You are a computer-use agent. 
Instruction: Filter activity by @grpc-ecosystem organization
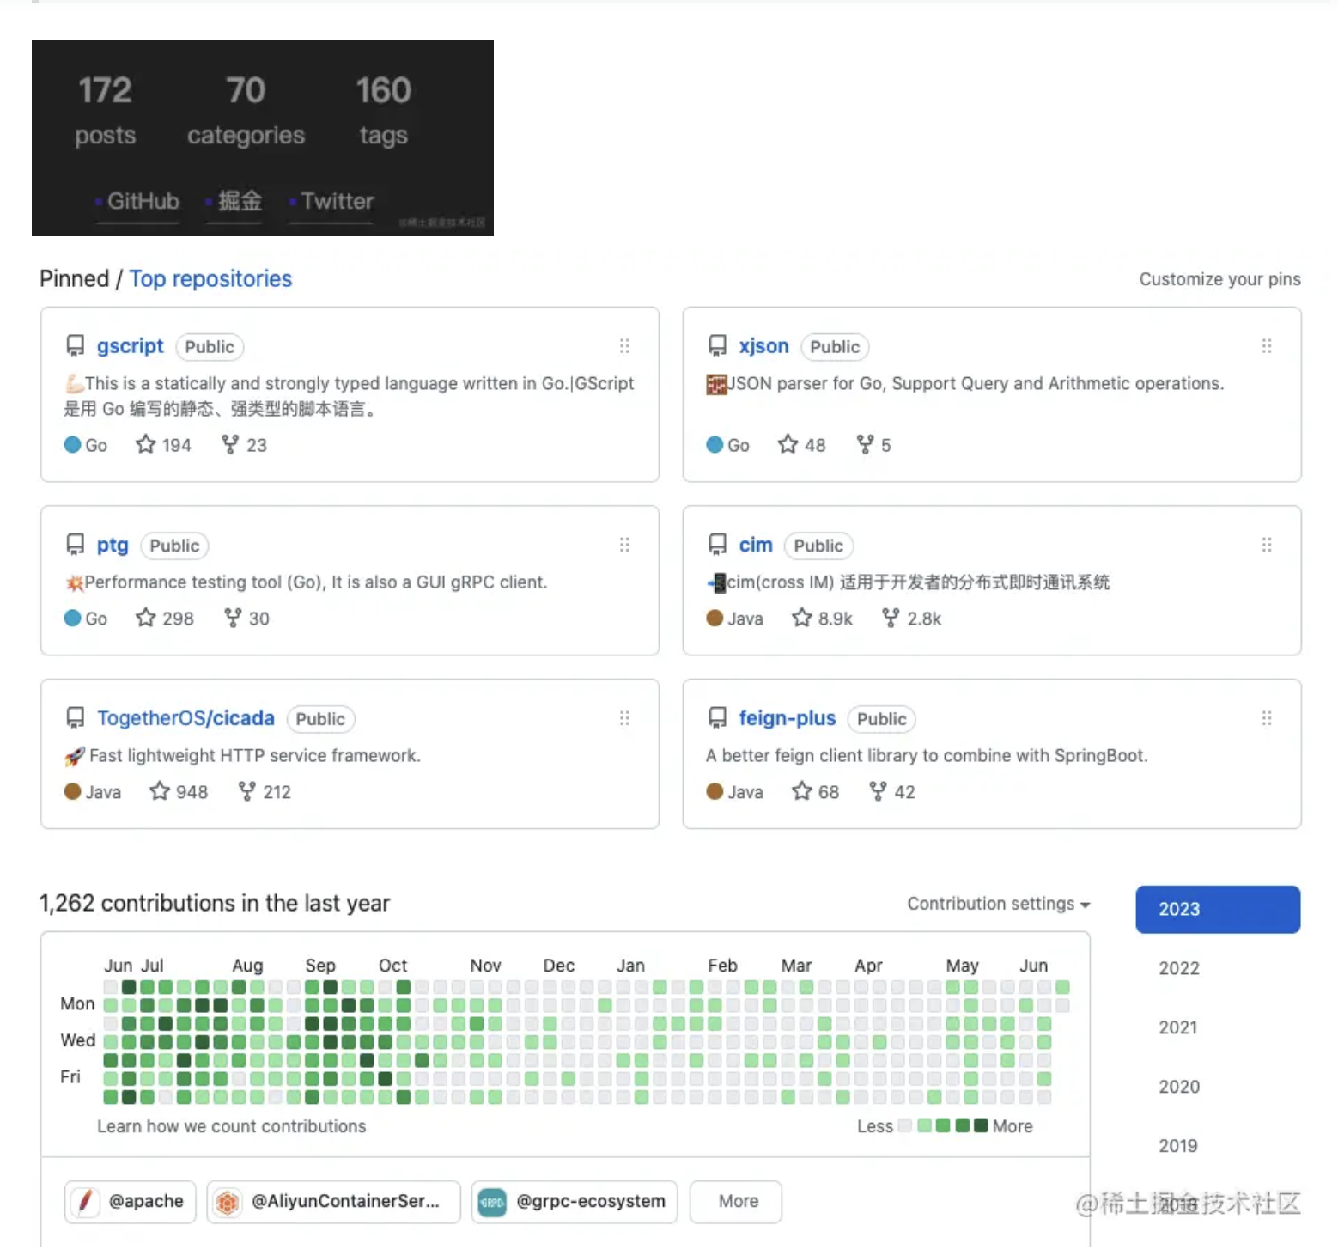(575, 1201)
